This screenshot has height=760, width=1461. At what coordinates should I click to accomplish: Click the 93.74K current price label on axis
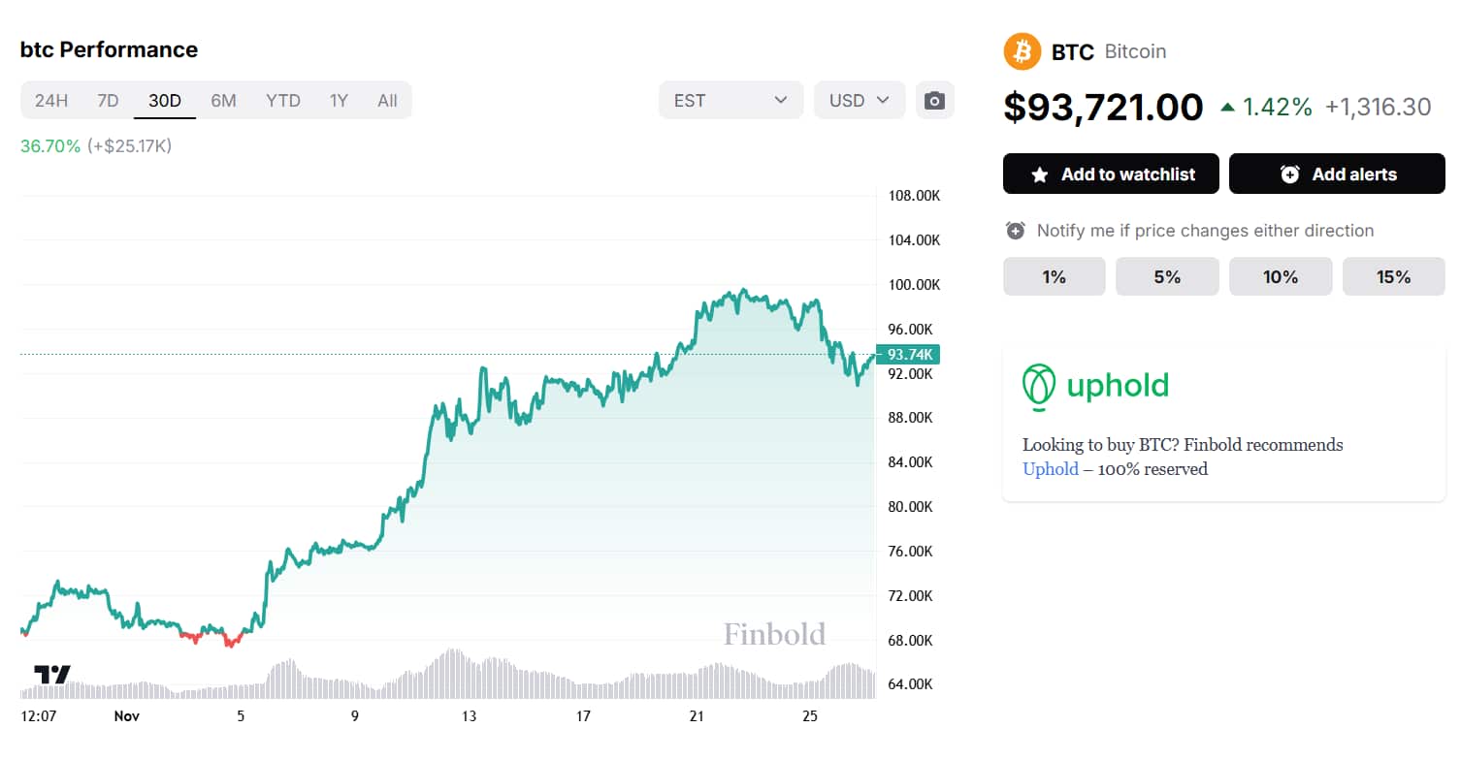coord(903,355)
